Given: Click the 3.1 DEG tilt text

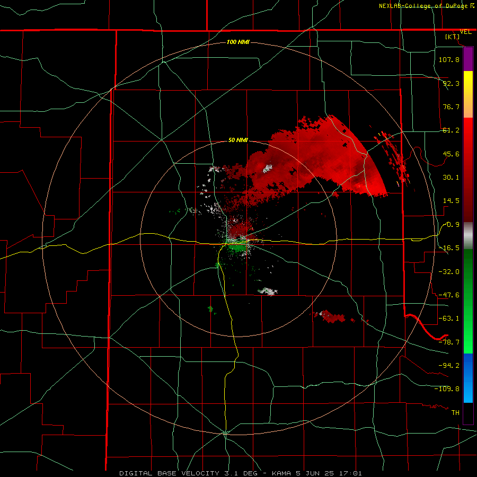Looking at the screenshot, I should click(240, 473).
